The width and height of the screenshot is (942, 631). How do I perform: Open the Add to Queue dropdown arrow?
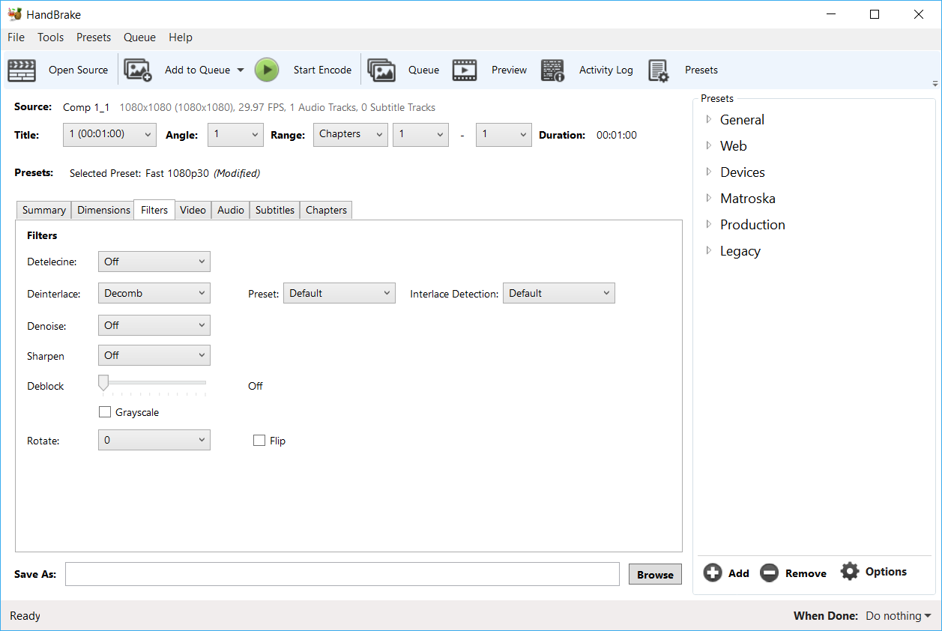pyautogui.click(x=241, y=70)
